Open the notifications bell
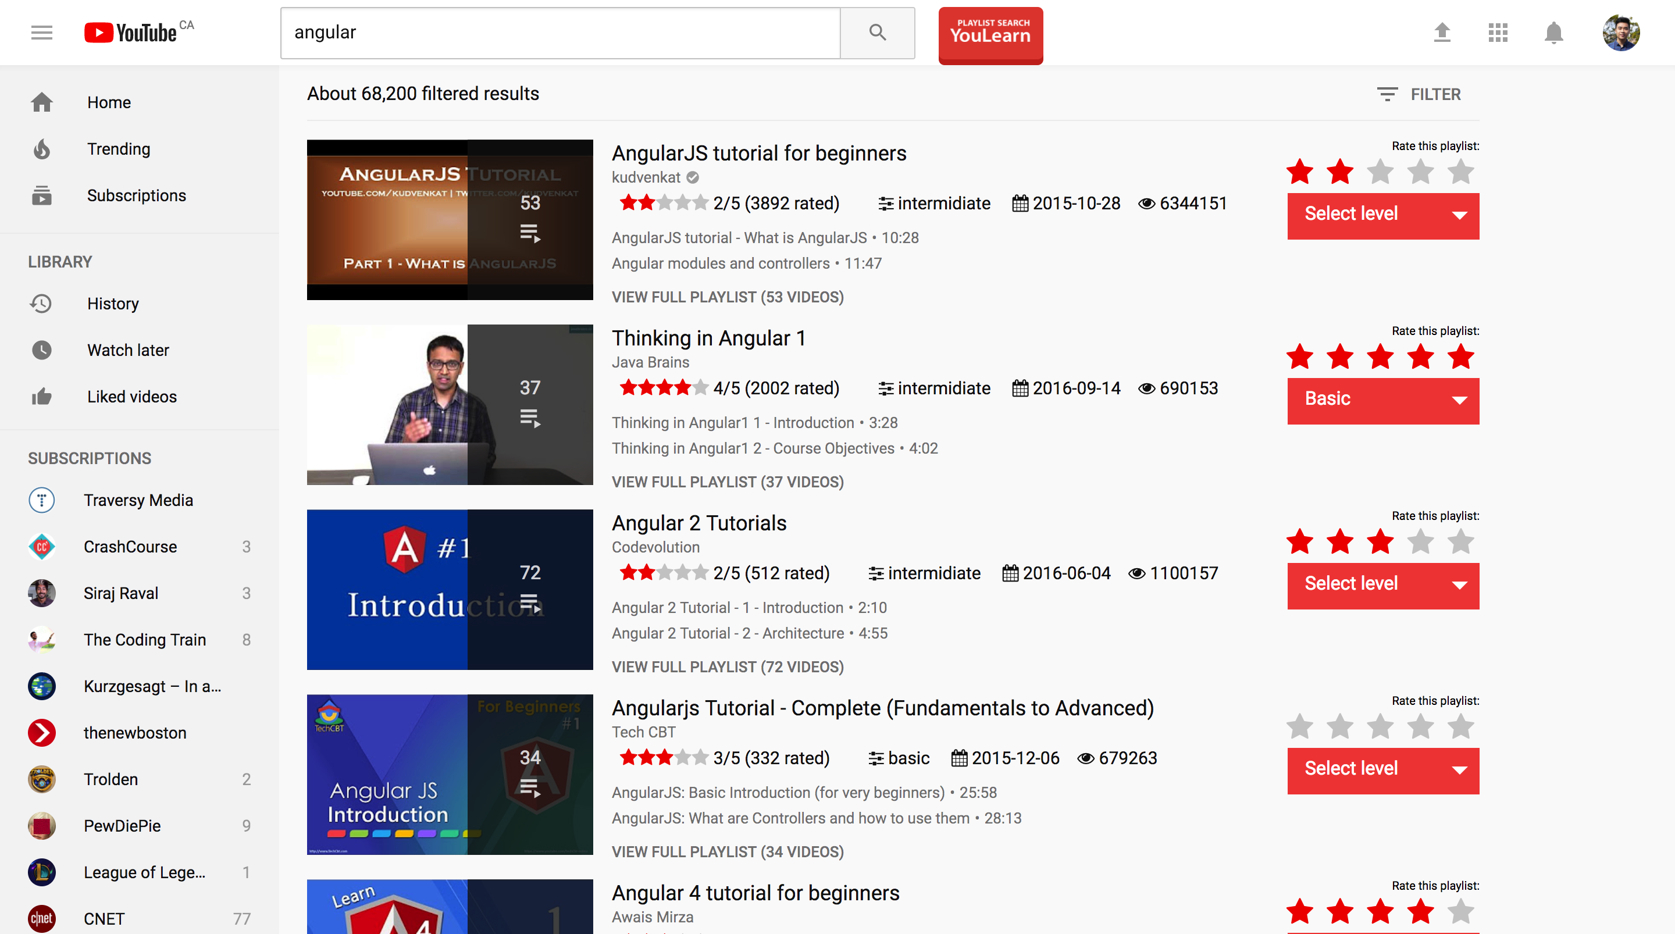 (x=1553, y=33)
